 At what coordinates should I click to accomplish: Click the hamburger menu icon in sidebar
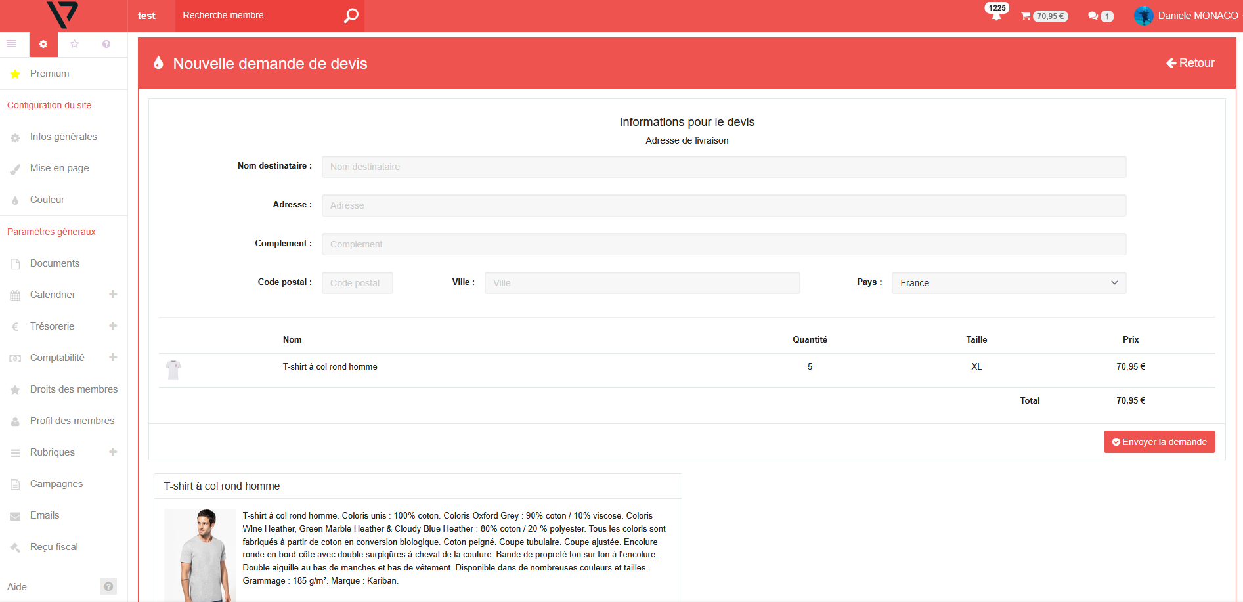coord(11,44)
